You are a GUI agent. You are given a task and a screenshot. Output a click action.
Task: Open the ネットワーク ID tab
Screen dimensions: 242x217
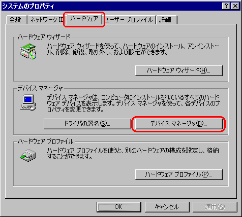click(46, 20)
